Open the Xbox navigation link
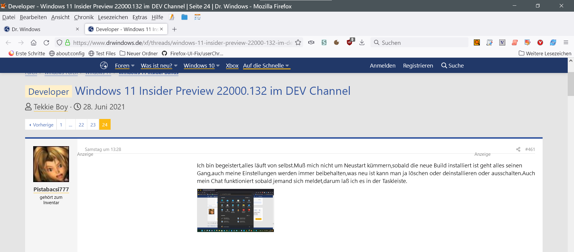Viewport: 574px width, 252px height. click(232, 65)
